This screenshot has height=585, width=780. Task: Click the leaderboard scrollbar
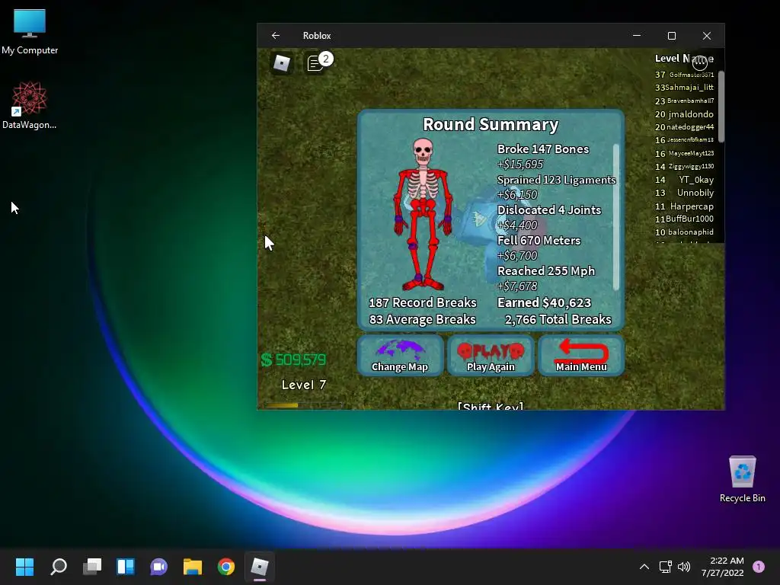pos(721,106)
